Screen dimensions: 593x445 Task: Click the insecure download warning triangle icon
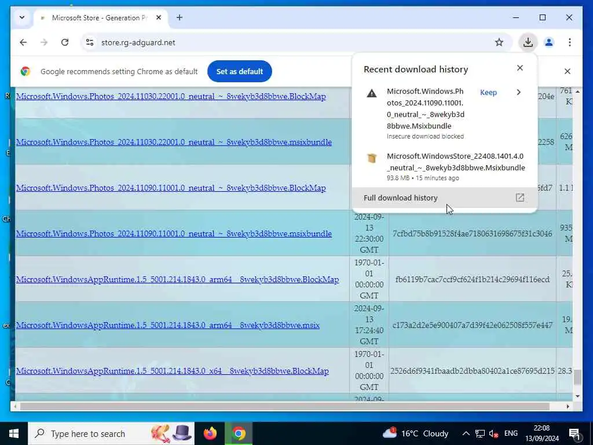[372, 93]
